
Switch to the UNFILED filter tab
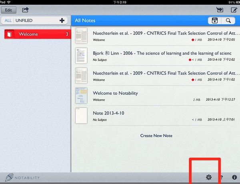(24, 20)
